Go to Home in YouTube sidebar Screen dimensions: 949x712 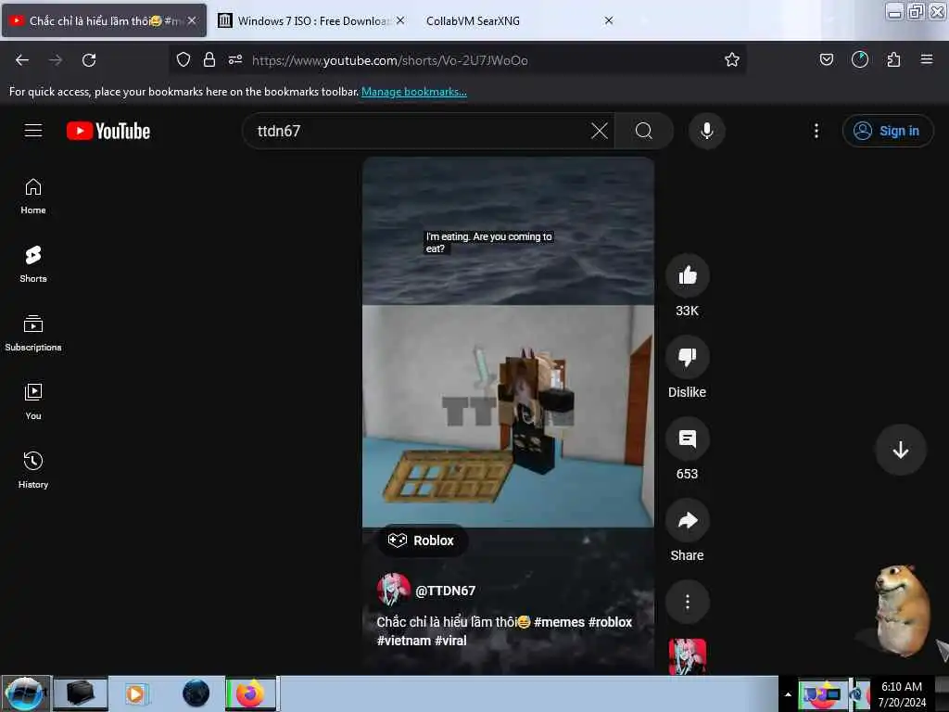[33, 197]
